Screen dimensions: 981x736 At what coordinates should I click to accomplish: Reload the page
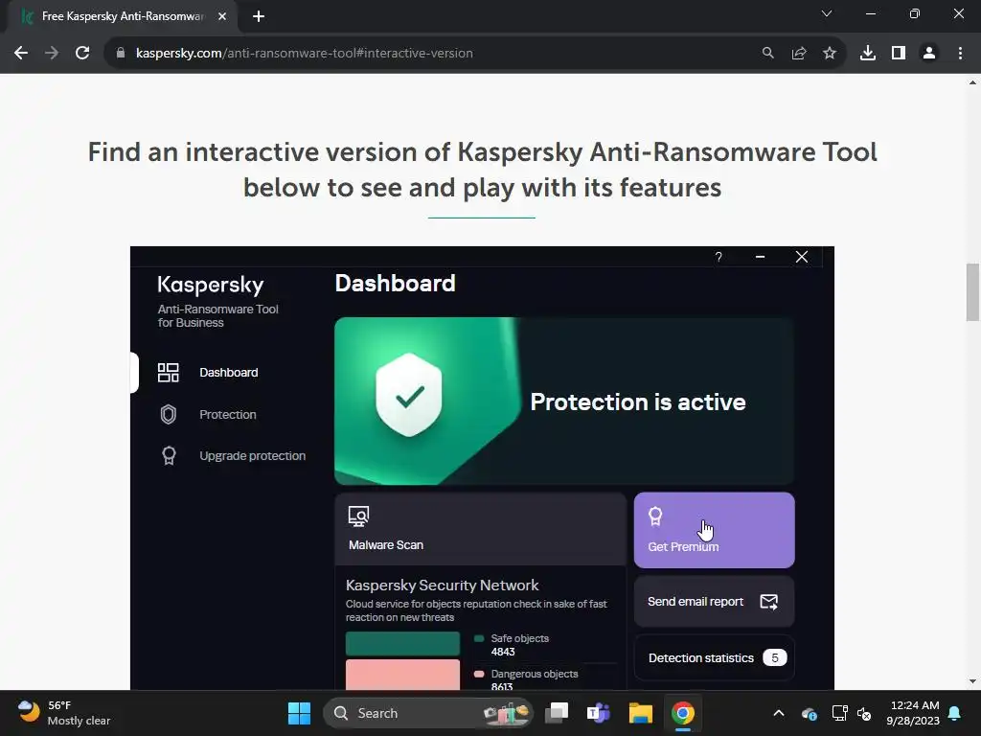(82, 54)
